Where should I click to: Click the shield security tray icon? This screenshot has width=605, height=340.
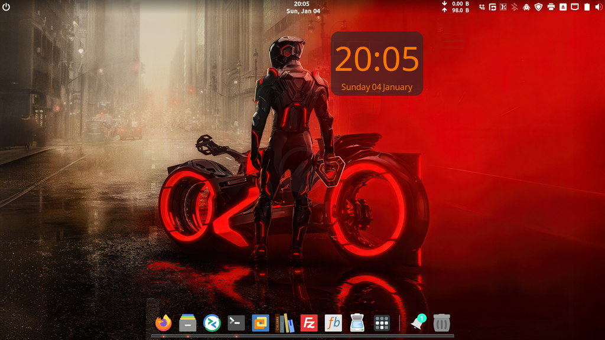pos(539,7)
